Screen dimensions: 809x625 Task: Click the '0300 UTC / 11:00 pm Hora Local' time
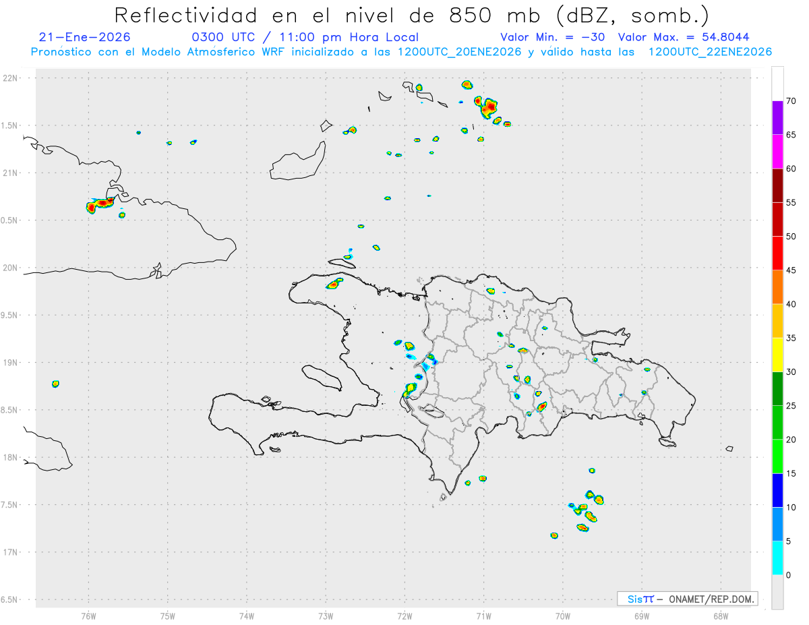(x=305, y=37)
